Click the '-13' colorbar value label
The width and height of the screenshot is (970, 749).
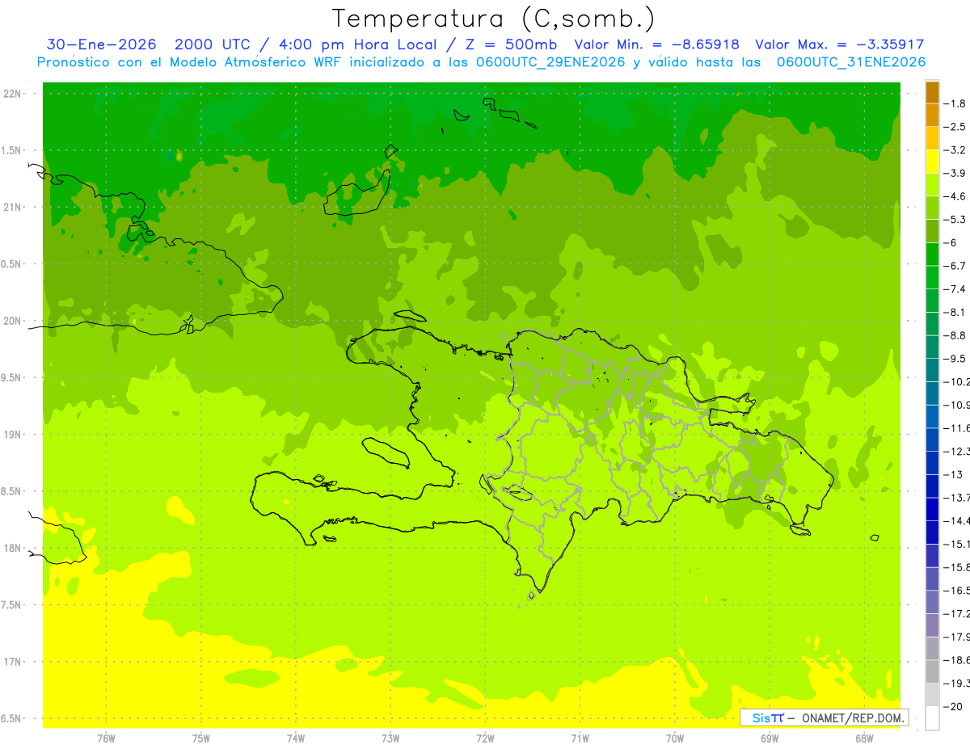pyautogui.click(x=952, y=474)
